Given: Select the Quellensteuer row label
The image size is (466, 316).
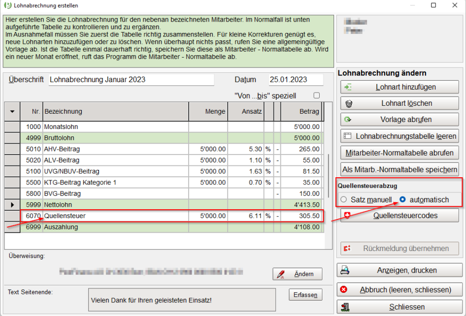Looking at the screenshot, I should point(65,216).
